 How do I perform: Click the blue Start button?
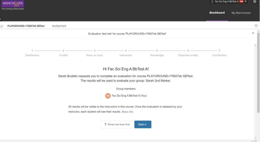click(143, 124)
